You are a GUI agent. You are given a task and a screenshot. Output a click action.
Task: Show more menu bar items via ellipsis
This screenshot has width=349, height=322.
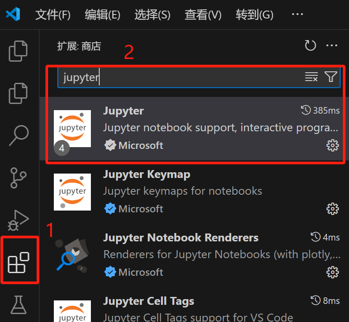click(x=297, y=14)
